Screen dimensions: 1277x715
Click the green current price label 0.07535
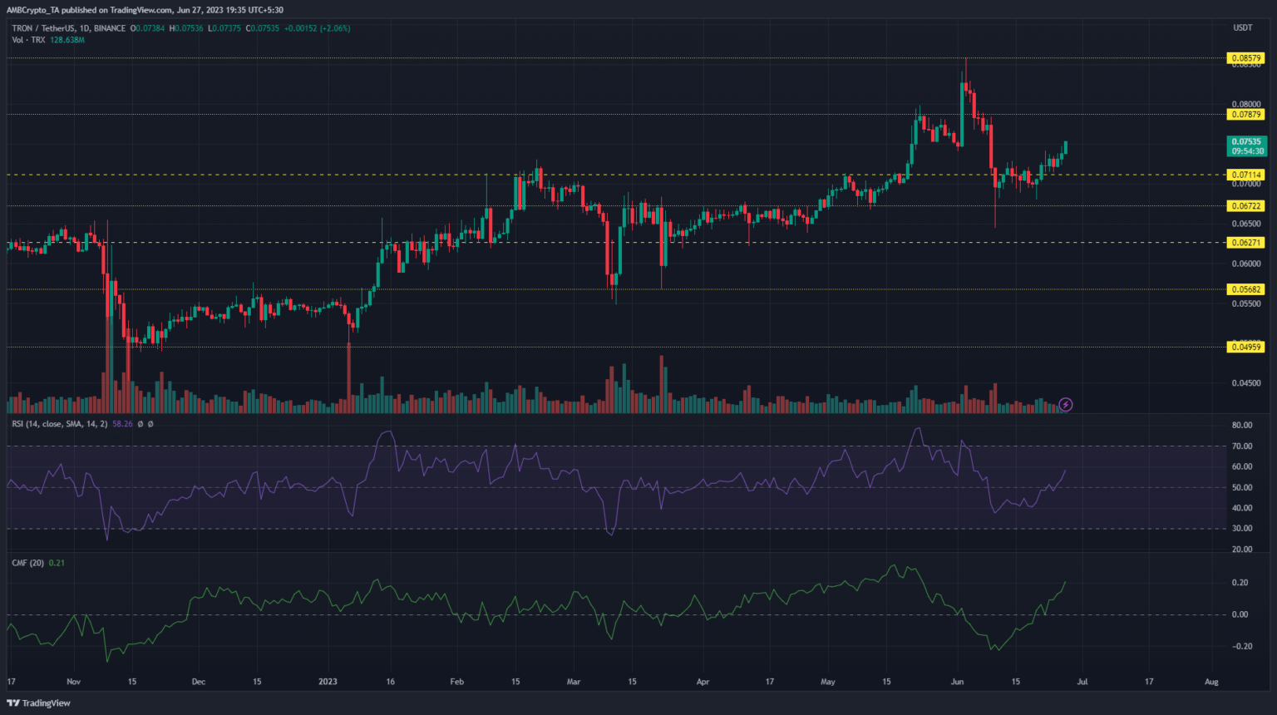tap(1247, 146)
